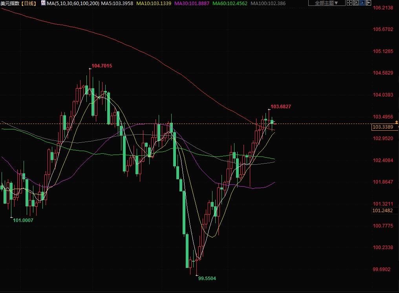Click the MA5:103.3958 legend value
Image resolution: width=399 pixels, height=293 pixels.
click(x=117, y=3)
